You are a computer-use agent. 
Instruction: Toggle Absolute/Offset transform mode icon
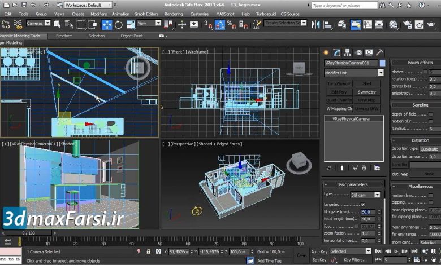point(159,251)
